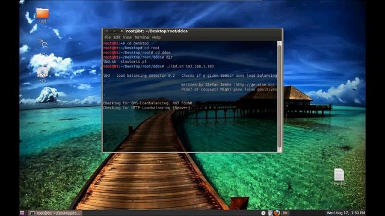This screenshot has height=216, width=385.
Task: Open the BT5 DVD desktop icon
Action: coord(42,73)
